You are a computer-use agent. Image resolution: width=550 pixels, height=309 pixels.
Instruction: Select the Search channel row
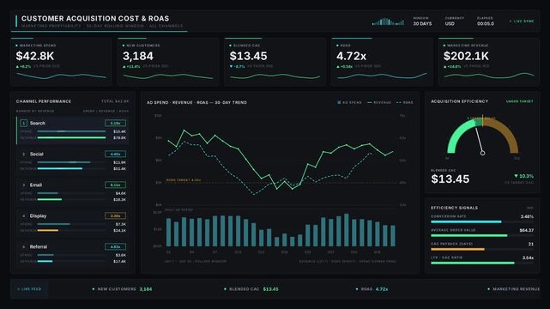[73, 130]
